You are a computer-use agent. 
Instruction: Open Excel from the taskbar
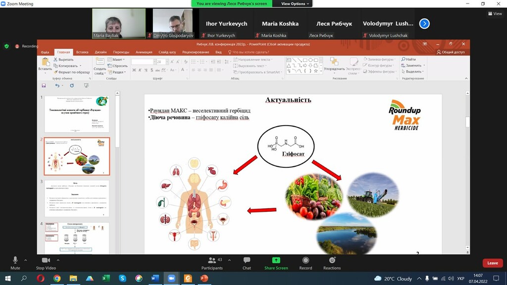pos(106,278)
